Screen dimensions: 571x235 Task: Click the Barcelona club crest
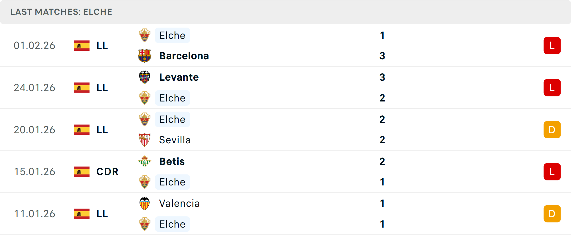click(x=145, y=56)
